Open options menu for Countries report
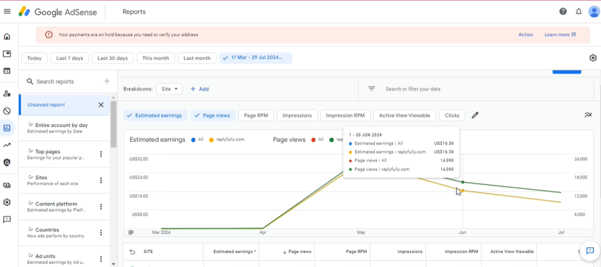 click(101, 232)
